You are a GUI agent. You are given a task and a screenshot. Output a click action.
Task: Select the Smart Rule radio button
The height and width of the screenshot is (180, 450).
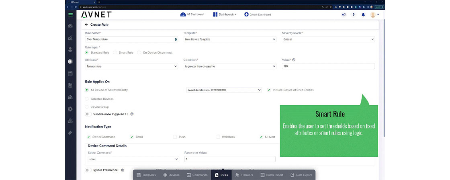pos(115,53)
